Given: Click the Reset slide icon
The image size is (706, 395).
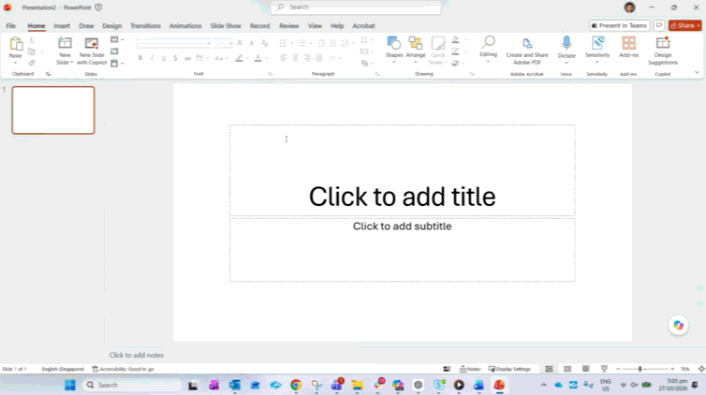Looking at the screenshot, I should [x=114, y=51].
